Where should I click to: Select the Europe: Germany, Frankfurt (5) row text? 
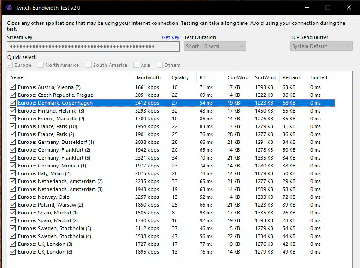tap(54, 158)
